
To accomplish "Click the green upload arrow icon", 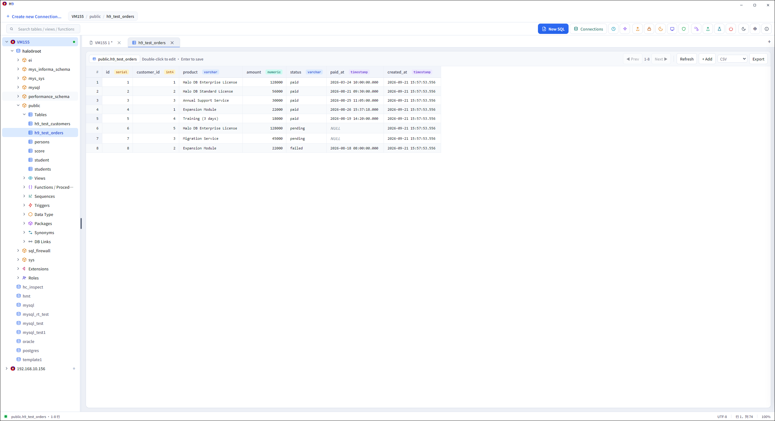I will (x=708, y=29).
